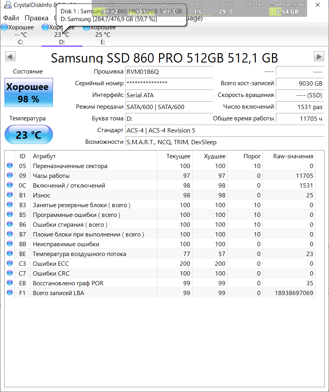Viewport: 329px width, 392px height.
Task: Click status dot for C7 Ошибки CRC
Action: tap(10, 273)
